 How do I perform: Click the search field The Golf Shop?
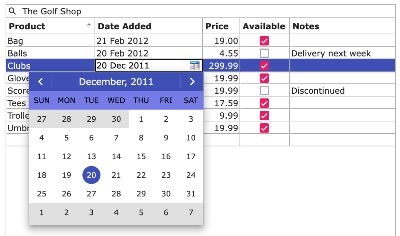tap(199, 11)
